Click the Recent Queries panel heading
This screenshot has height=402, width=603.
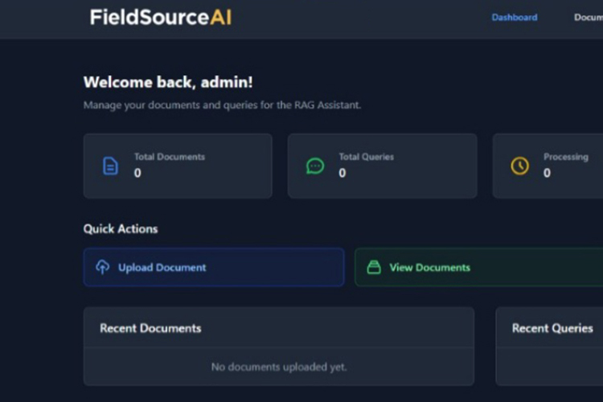(x=552, y=328)
